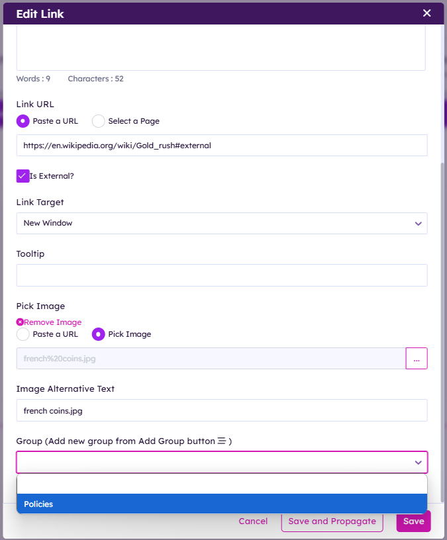447x540 pixels.
Task: Click the Link URL input field
Action: 221,146
